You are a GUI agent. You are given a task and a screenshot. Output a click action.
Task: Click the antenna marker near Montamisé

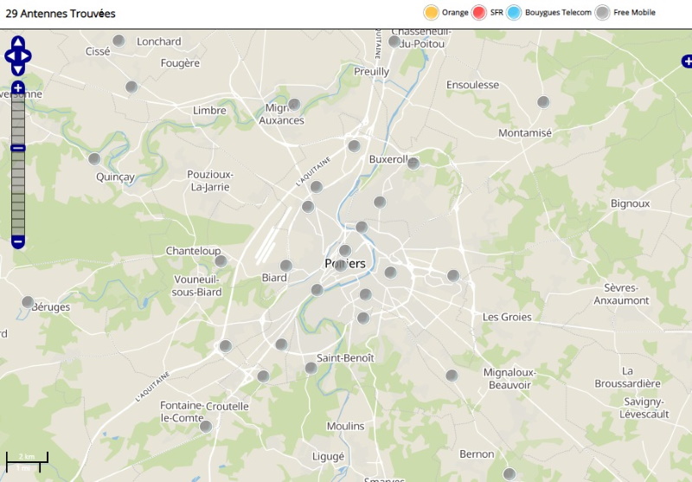tap(543, 102)
